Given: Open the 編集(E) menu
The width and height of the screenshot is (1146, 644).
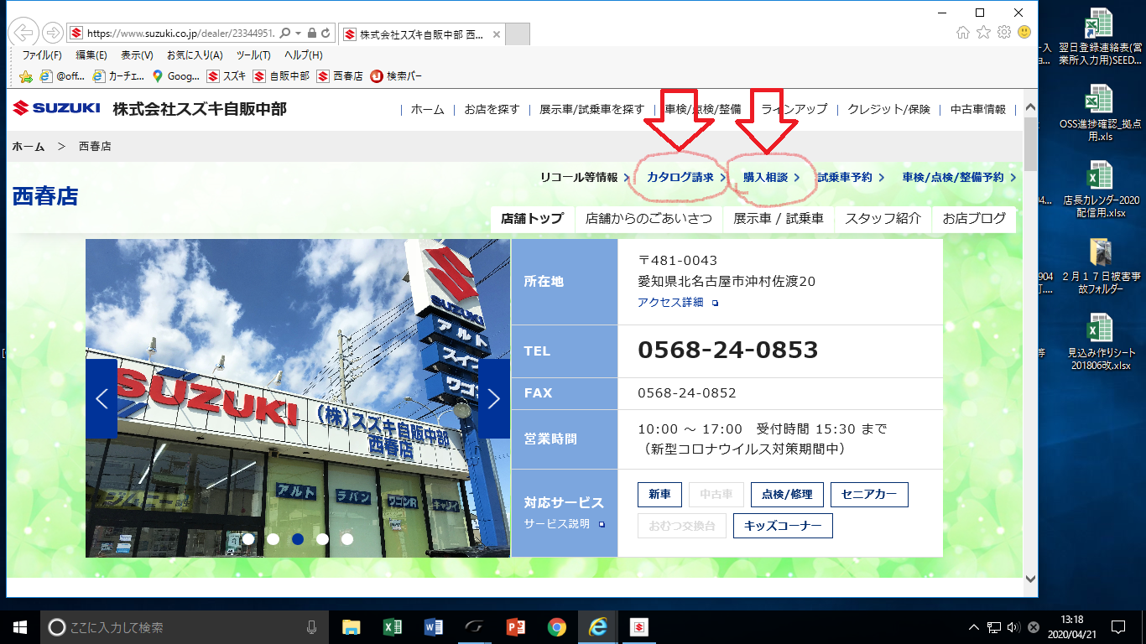Looking at the screenshot, I should [x=91, y=55].
